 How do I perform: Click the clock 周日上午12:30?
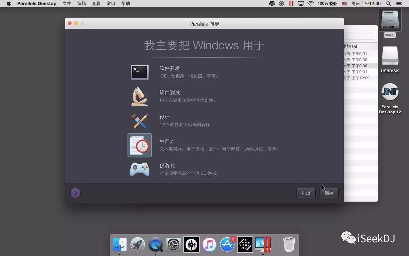pos(366,4)
